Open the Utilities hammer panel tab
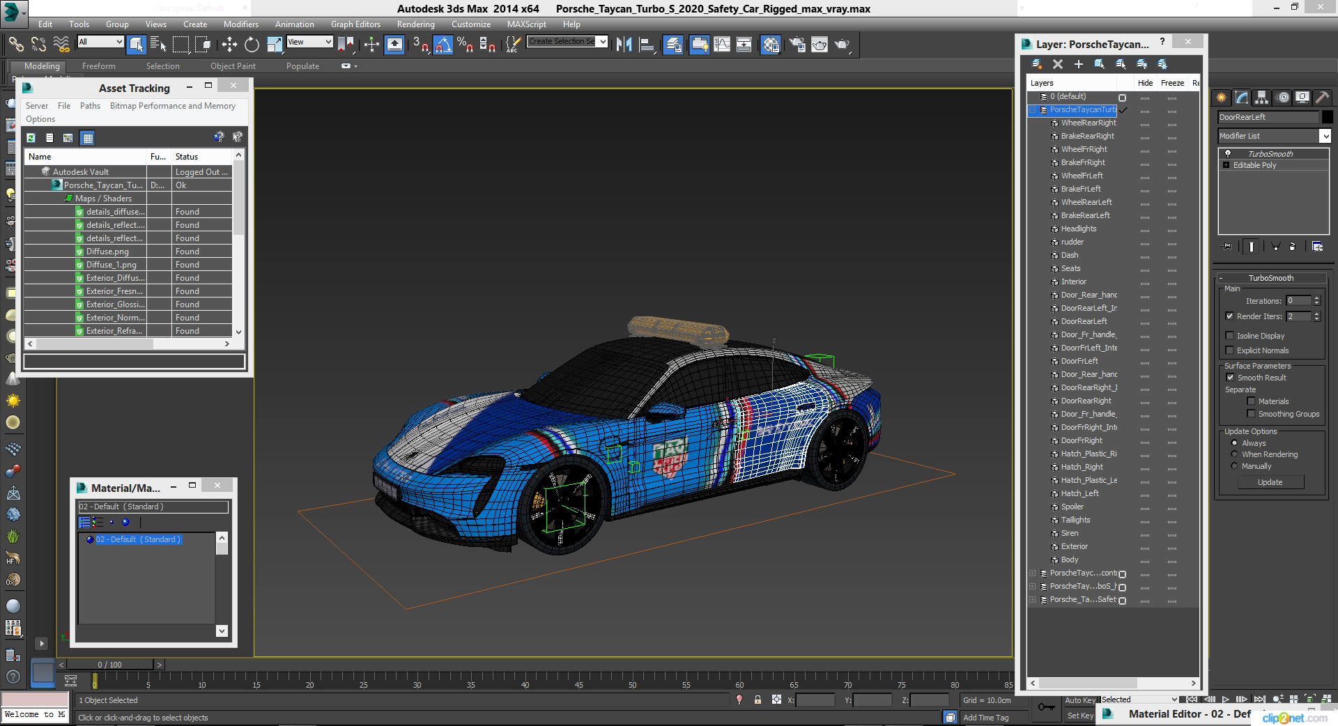1338x726 pixels. tap(1322, 98)
